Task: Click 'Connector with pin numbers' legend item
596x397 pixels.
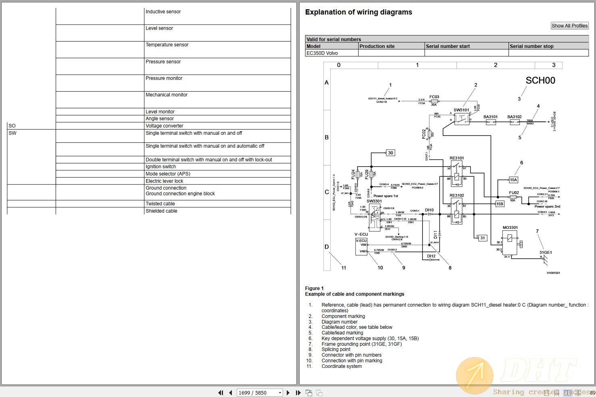Action: [352, 355]
